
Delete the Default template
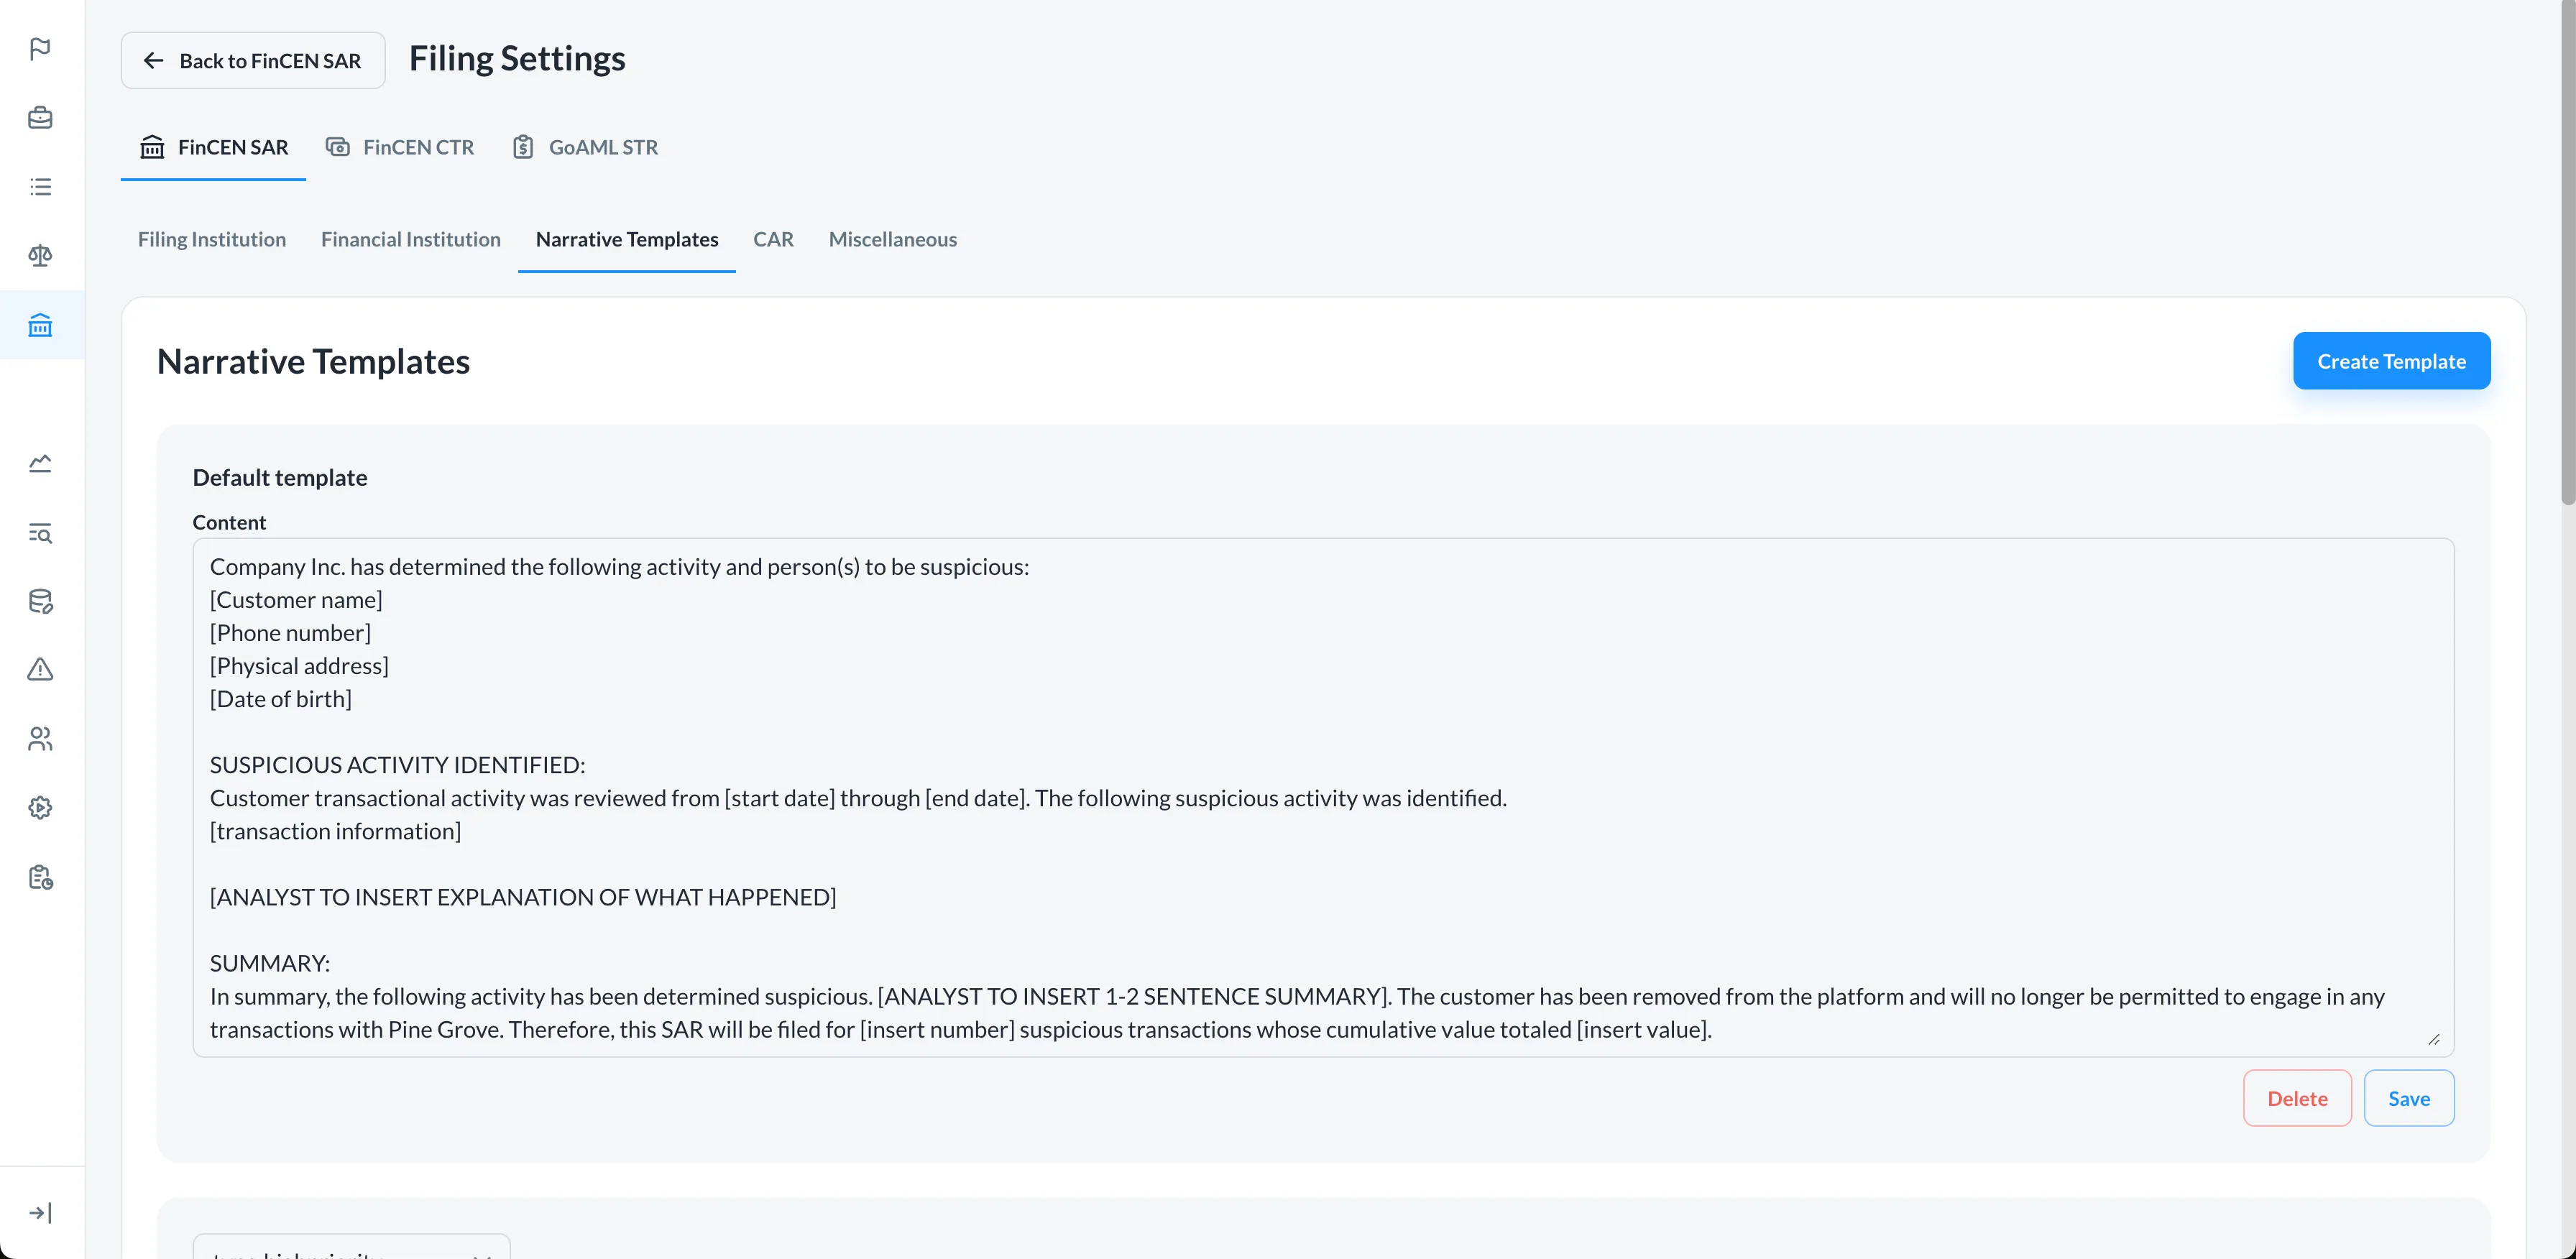pos(2296,1098)
